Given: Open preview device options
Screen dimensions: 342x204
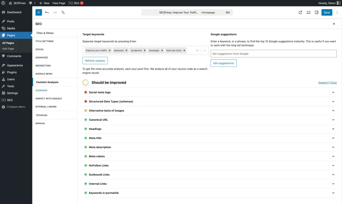Looking at the screenshot, I should pos(308,12).
